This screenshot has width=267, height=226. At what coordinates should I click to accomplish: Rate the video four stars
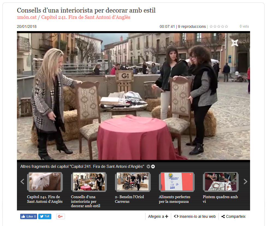[222, 26]
